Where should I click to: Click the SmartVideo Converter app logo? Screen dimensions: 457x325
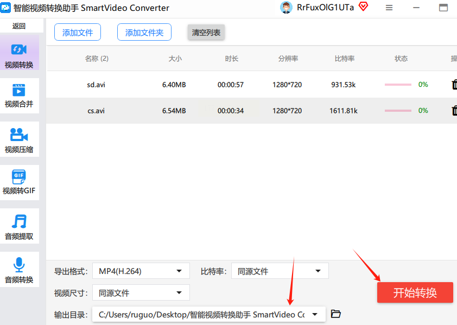[x=5, y=8]
